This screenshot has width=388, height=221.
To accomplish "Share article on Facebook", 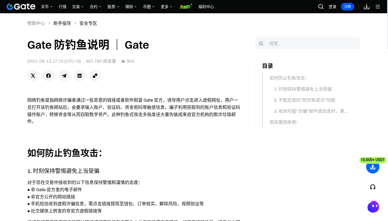I will [x=48, y=76].
